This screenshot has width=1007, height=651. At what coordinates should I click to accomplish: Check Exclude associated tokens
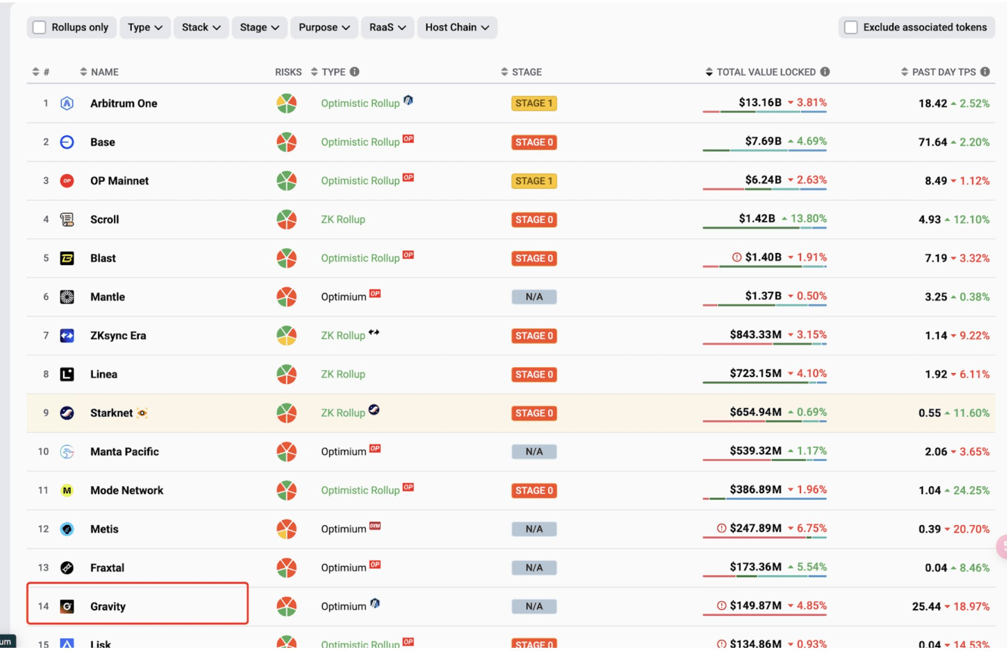[851, 26]
